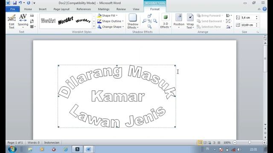Open Customize Quick Access Toolbar dropdown
Screen dimensions: 273x153
(x=34, y=3)
